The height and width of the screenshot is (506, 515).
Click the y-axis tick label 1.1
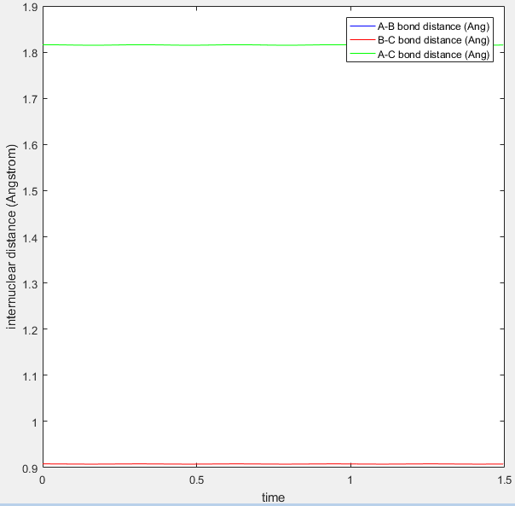click(30, 375)
